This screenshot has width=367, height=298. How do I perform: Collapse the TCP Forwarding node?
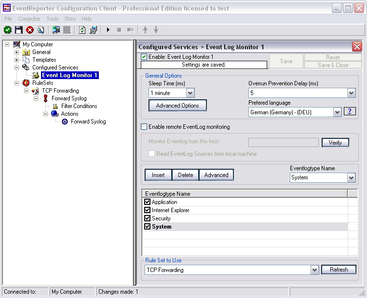(26, 91)
